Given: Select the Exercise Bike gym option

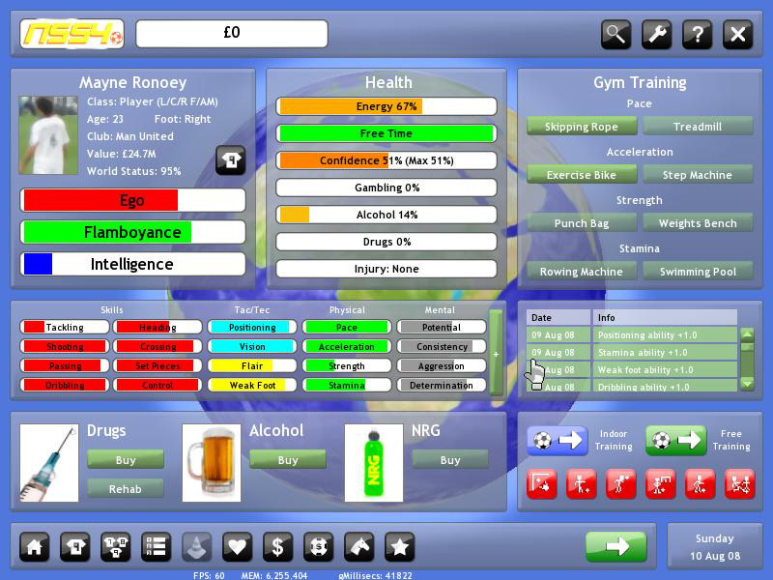Looking at the screenshot, I should point(582,175).
